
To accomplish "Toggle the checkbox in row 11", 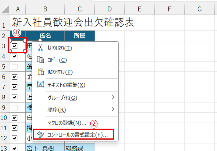I will pyautogui.click(x=14, y=128).
